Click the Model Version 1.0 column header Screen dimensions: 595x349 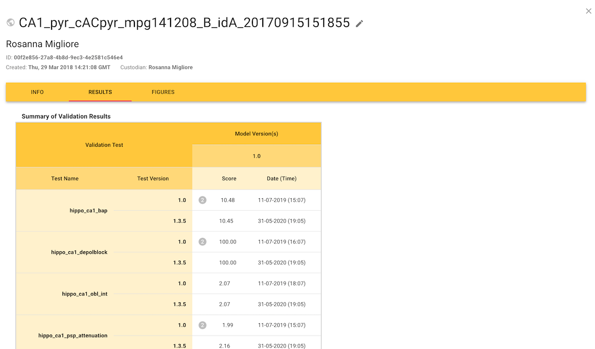pos(256,156)
